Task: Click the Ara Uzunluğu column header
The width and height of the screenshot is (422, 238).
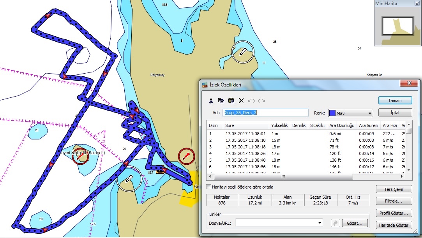Action: click(x=342, y=125)
